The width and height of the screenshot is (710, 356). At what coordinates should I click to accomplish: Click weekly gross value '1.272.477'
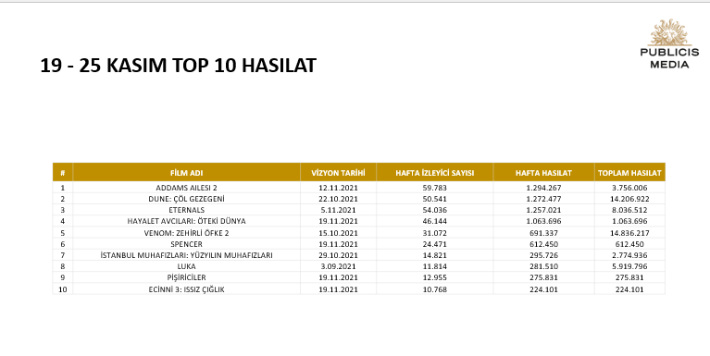tap(543, 199)
